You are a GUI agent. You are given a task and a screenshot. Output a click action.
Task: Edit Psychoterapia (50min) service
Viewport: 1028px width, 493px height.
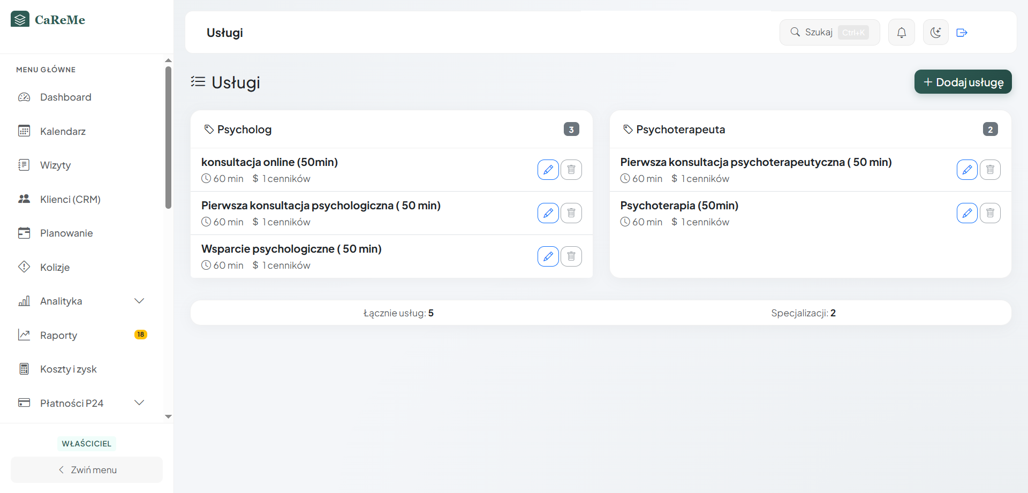(x=967, y=213)
